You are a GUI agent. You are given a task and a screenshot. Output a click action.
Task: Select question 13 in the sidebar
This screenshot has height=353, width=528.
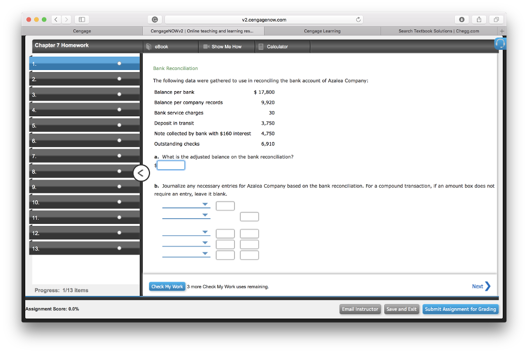(85, 249)
